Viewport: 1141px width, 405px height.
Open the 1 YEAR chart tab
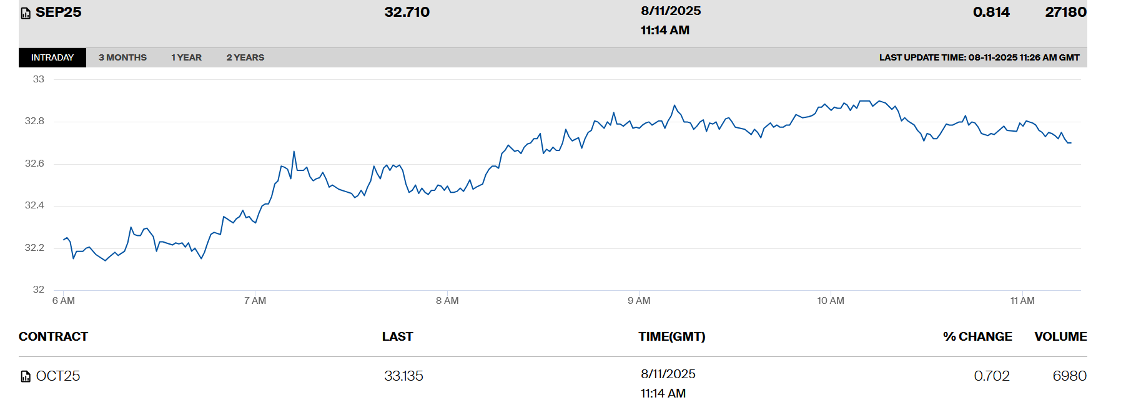click(186, 57)
